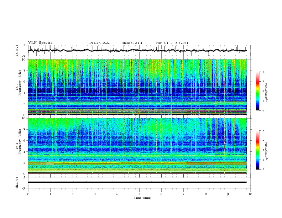282x218 pixels.
Task: Click the time axis tick label '7'
Action: click(x=184, y=194)
